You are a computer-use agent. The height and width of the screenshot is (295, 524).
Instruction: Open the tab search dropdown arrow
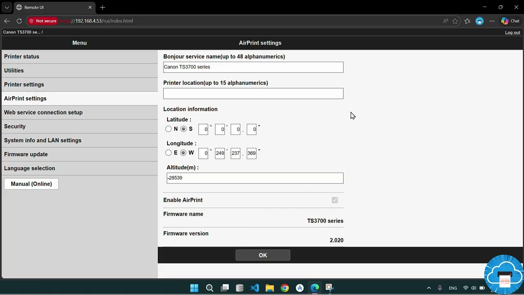click(x=7, y=7)
